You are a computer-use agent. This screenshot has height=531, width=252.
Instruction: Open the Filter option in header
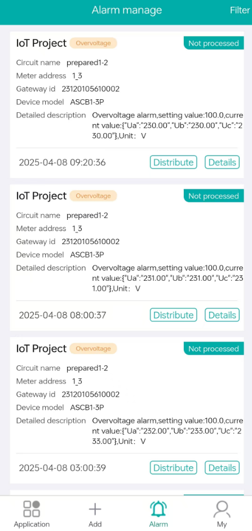point(240,10)
